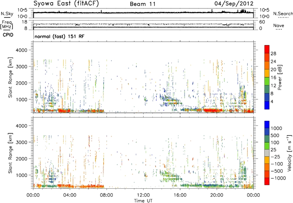This screenshot has width=293, height=203.
Task: Click the 'CPID' row label
Action: [x=8, y=35]
